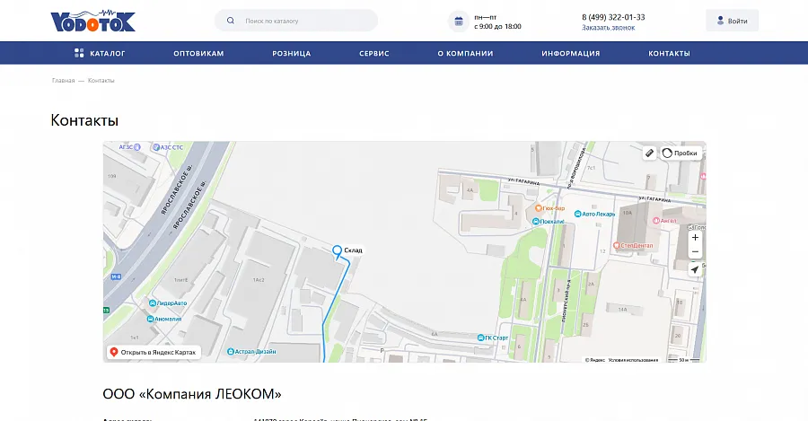The height and width of the screenshot is (421, 808).
Task: Click the calendar working-hours icon
Action: coord(459,22)
